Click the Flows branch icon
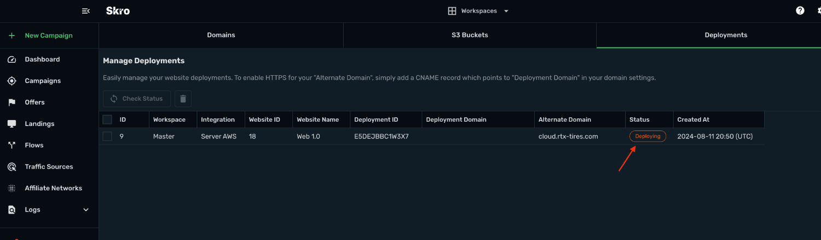Viewport: 821px width, 240px height. [11, 145]
